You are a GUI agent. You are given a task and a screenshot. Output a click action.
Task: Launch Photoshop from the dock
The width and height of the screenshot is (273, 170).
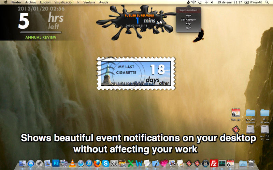coord(56,163)
